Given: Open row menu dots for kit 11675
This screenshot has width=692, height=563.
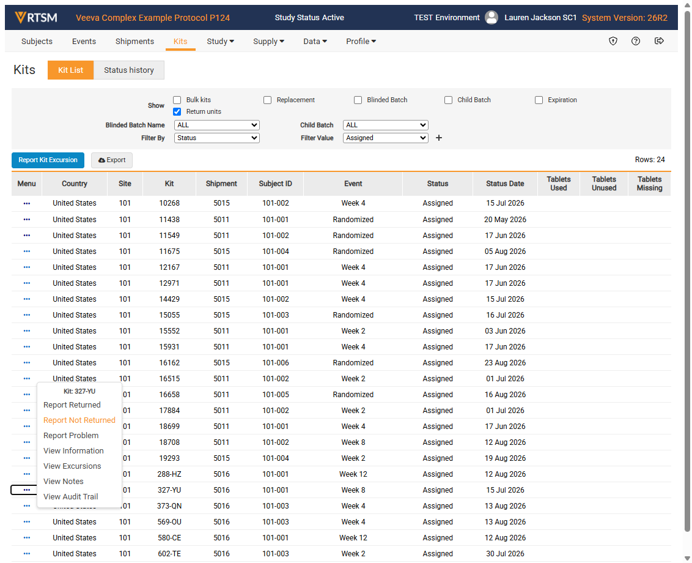Looking at the screenshot, I should pyautogui.click(x=27, y=252).
